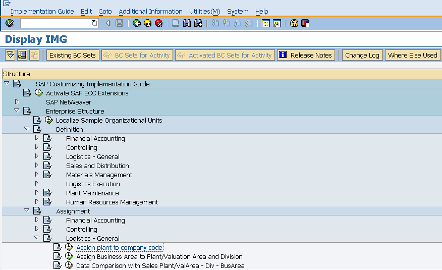
Task: Collapse the Enterprise Structure node
Action: point(17,111)
